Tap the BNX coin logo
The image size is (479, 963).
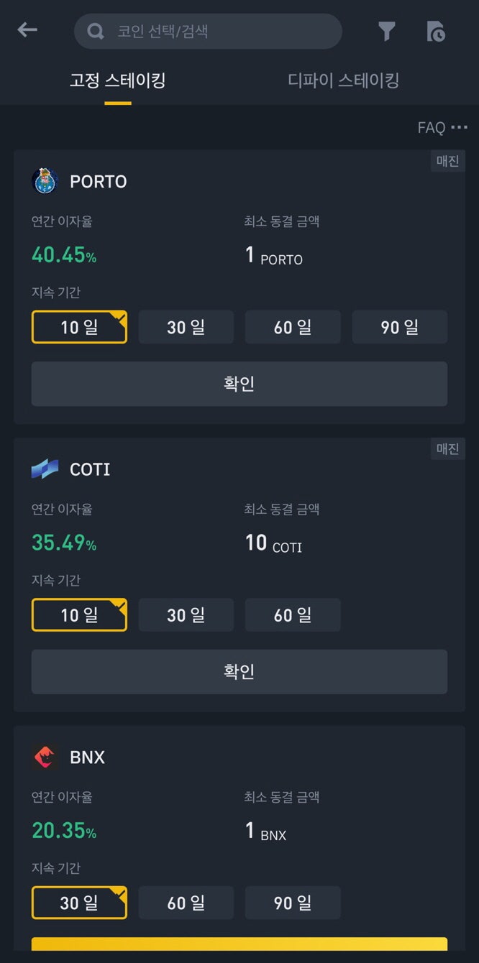(45, 757)
